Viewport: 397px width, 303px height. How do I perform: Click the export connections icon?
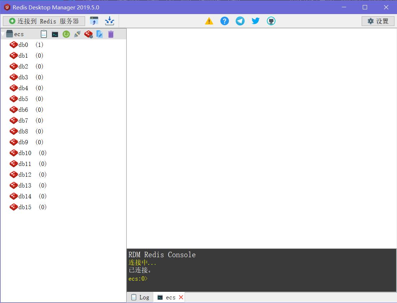point(110,21)
